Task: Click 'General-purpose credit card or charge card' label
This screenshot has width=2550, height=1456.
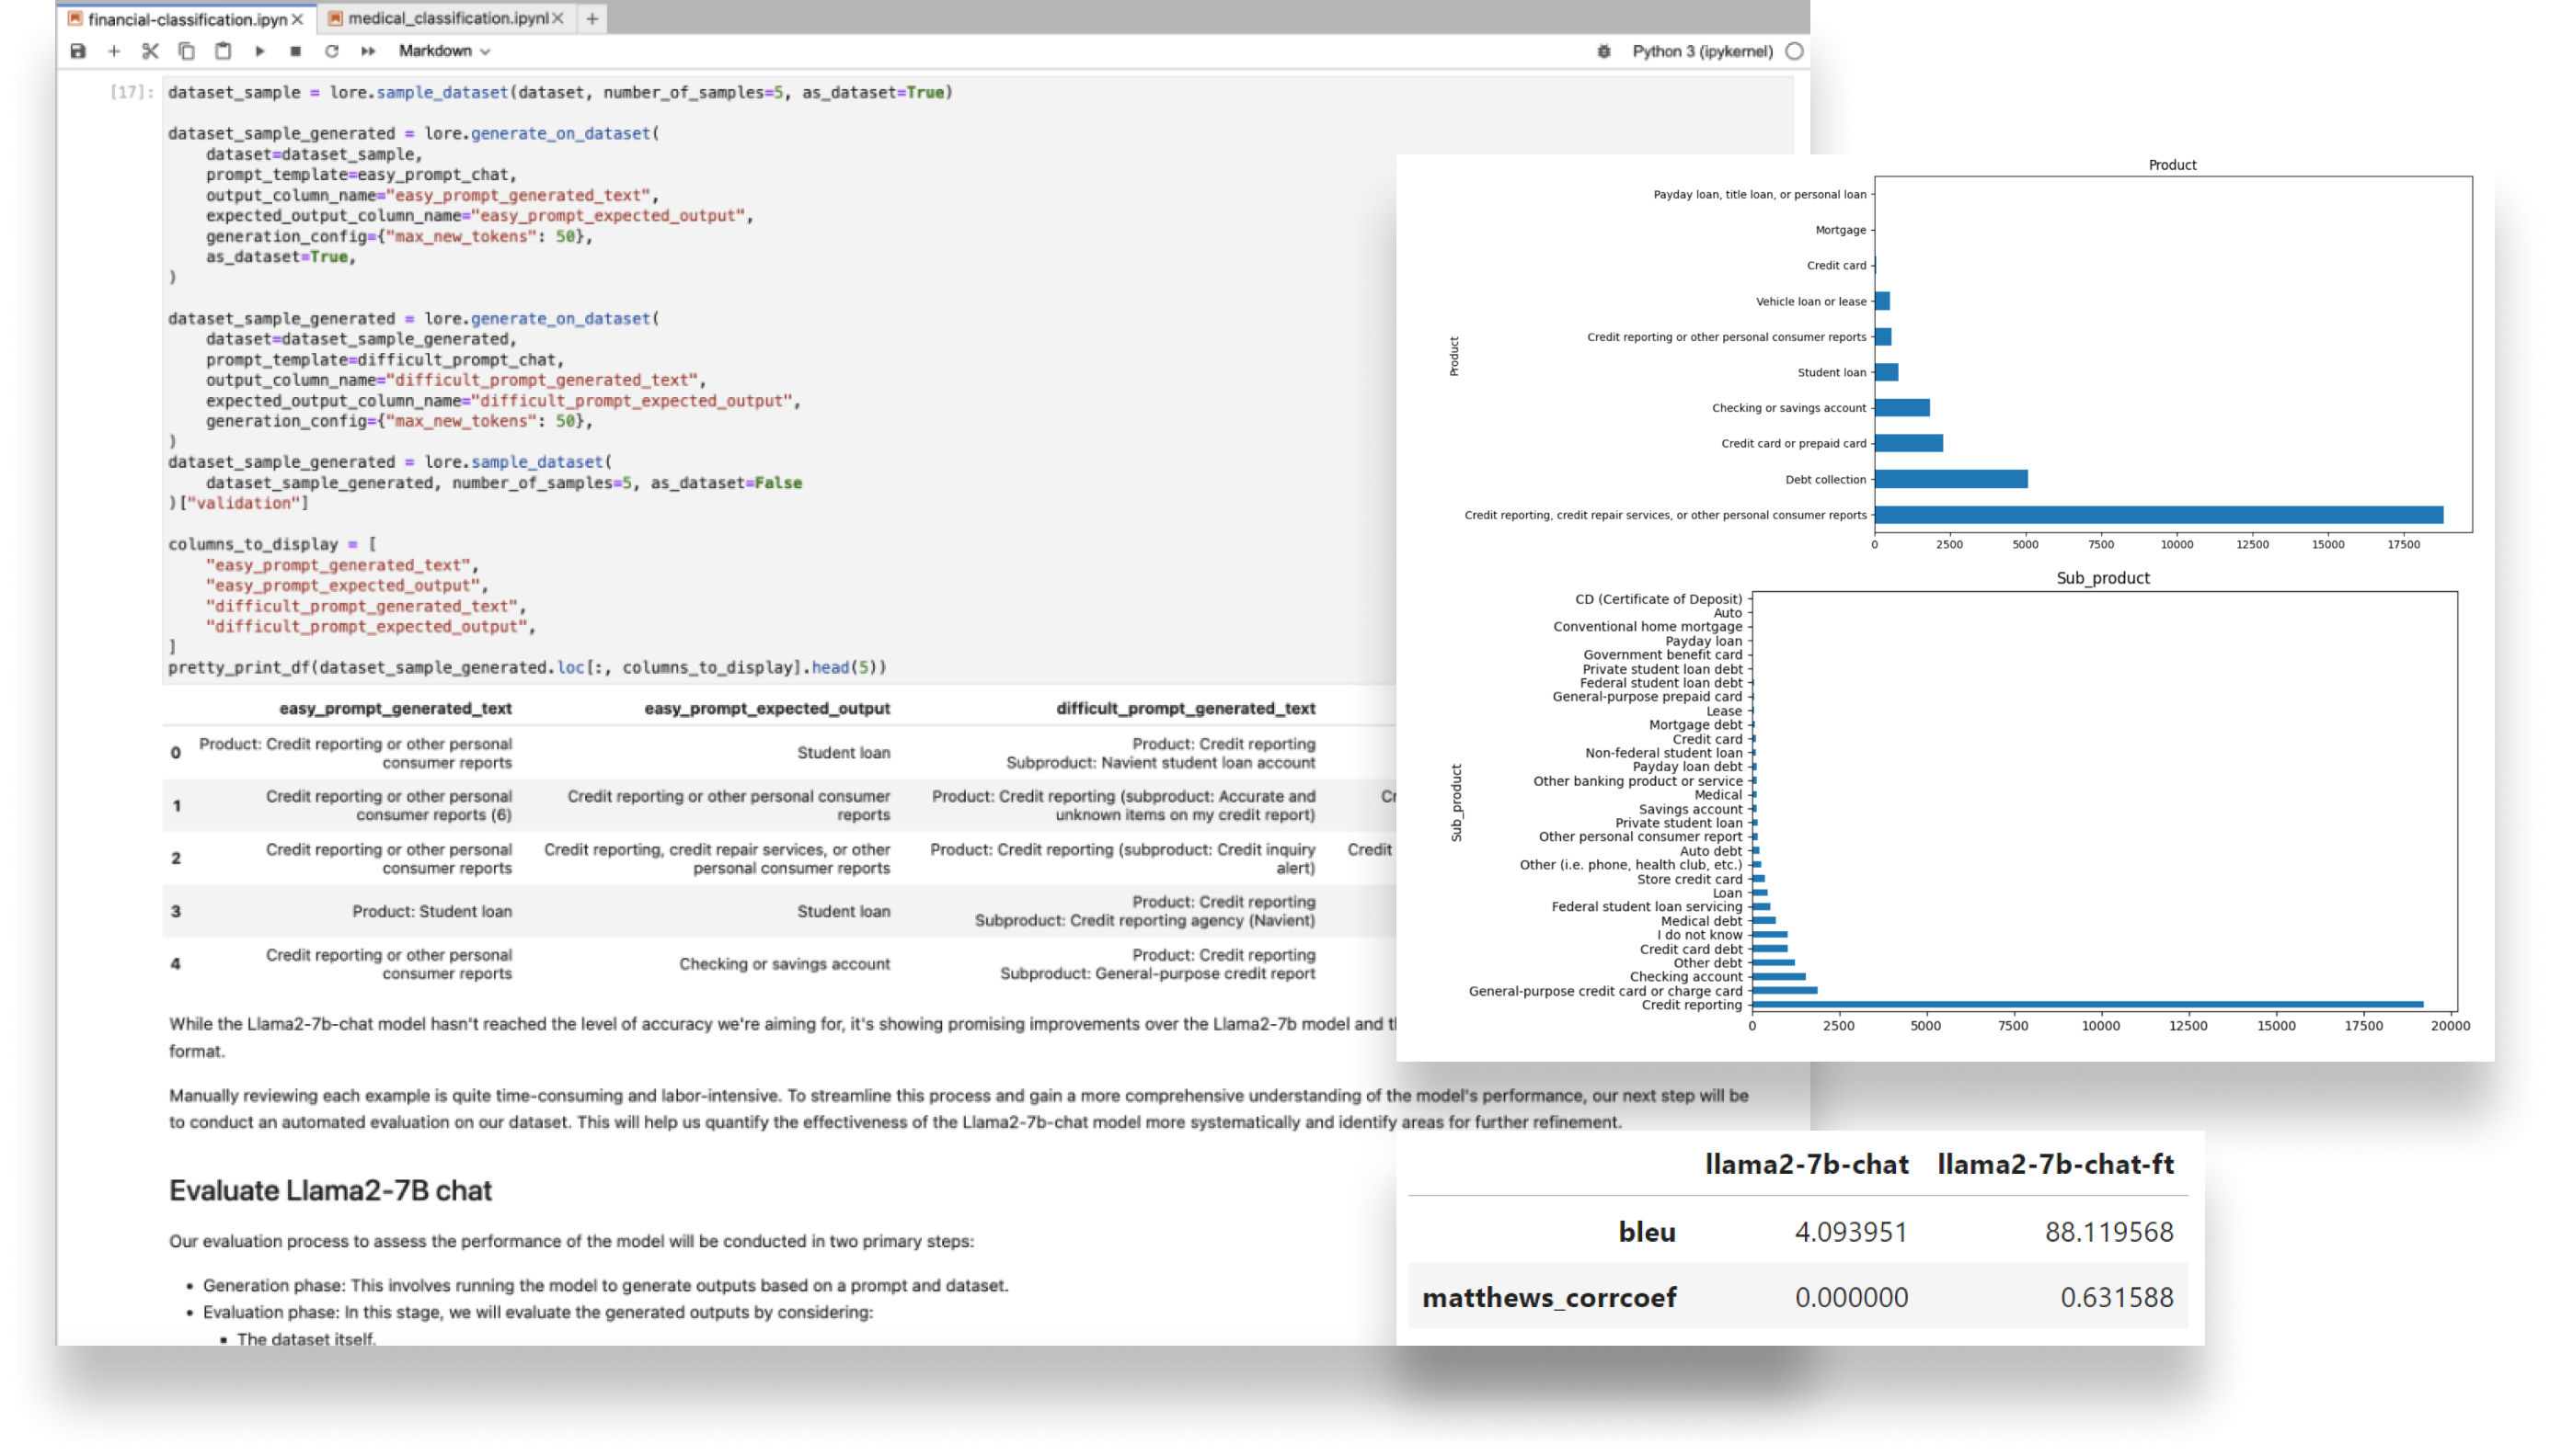Action: point(1605,991)
